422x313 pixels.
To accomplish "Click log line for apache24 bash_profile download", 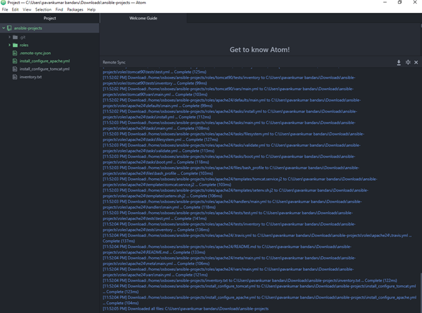I will tap(231, 170).
